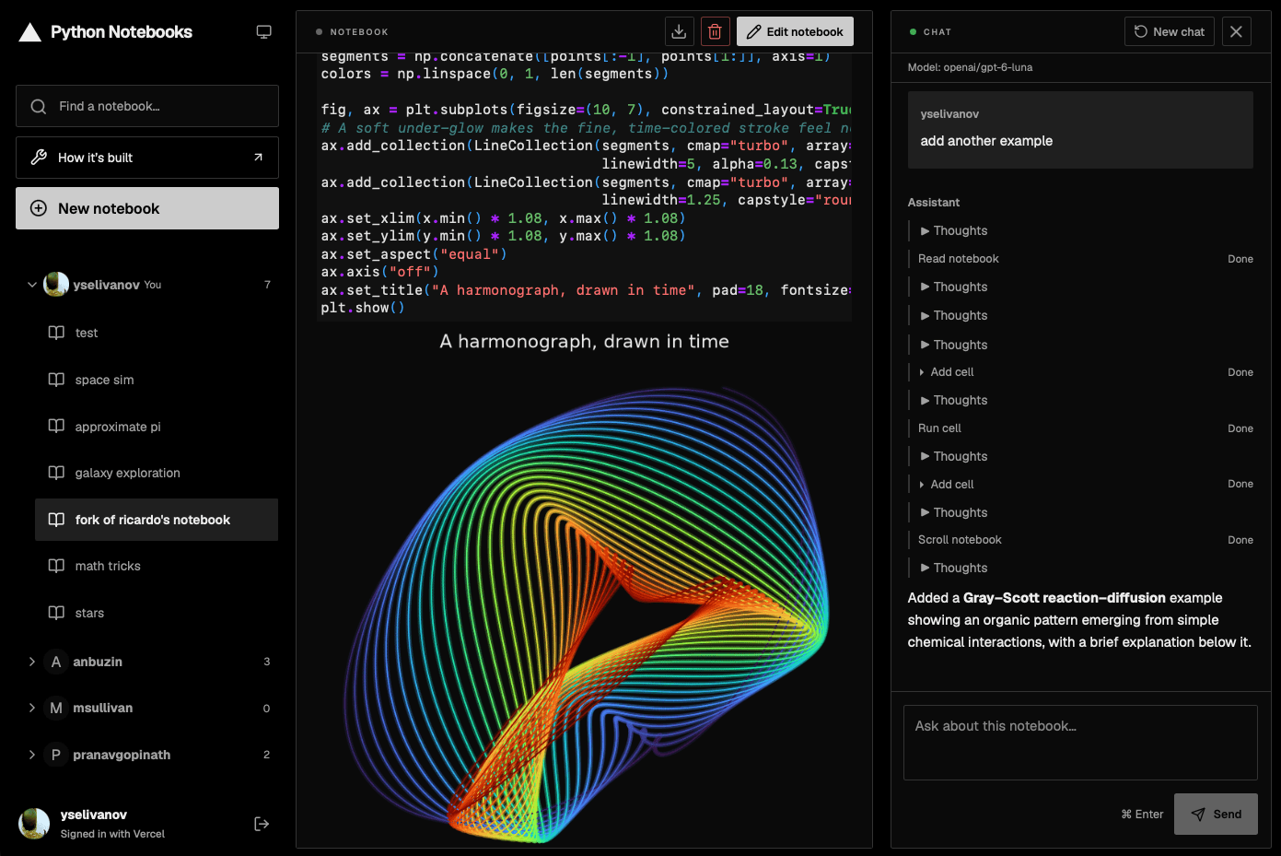
Task: Click the paper plane icon on Send
Action: pos(1198,815)
